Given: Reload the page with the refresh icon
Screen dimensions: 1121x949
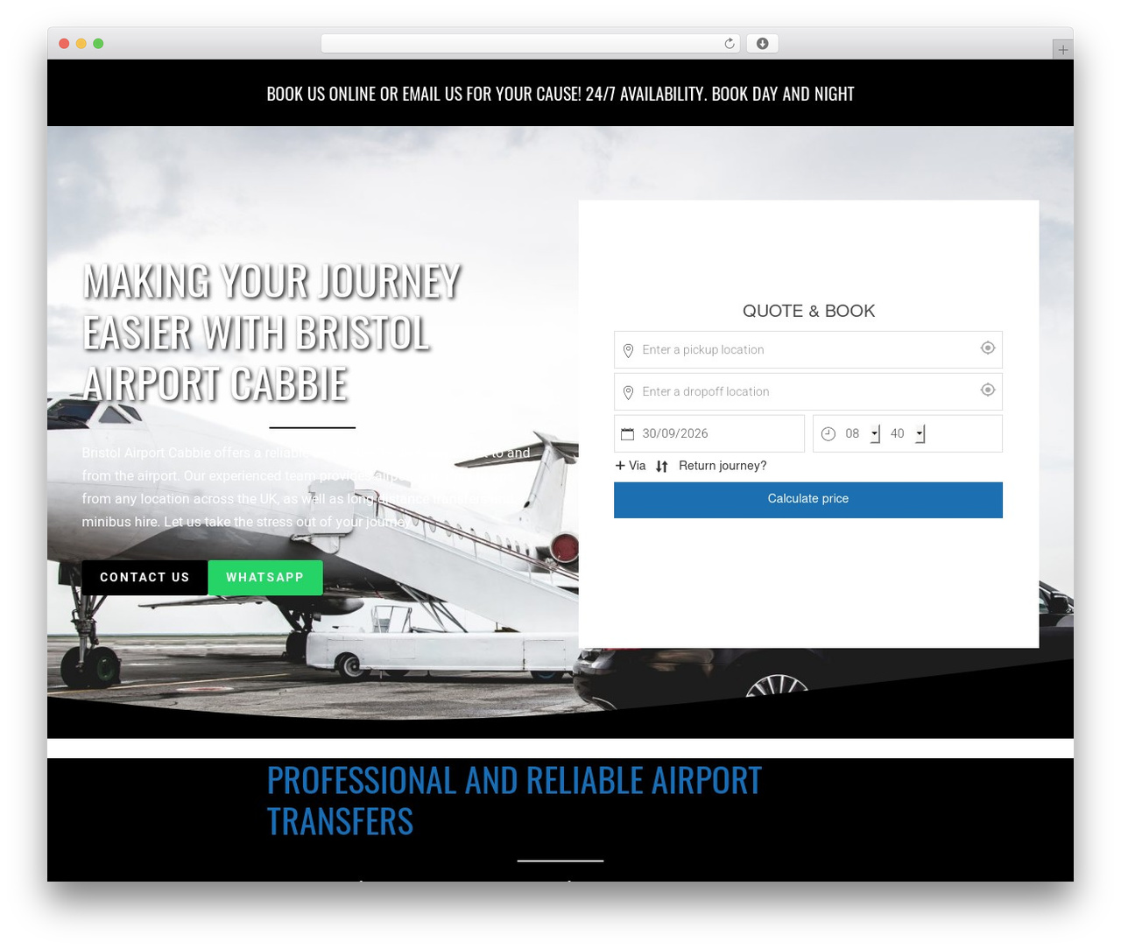Looking at the screenshot, I should [x=730, y=44].
